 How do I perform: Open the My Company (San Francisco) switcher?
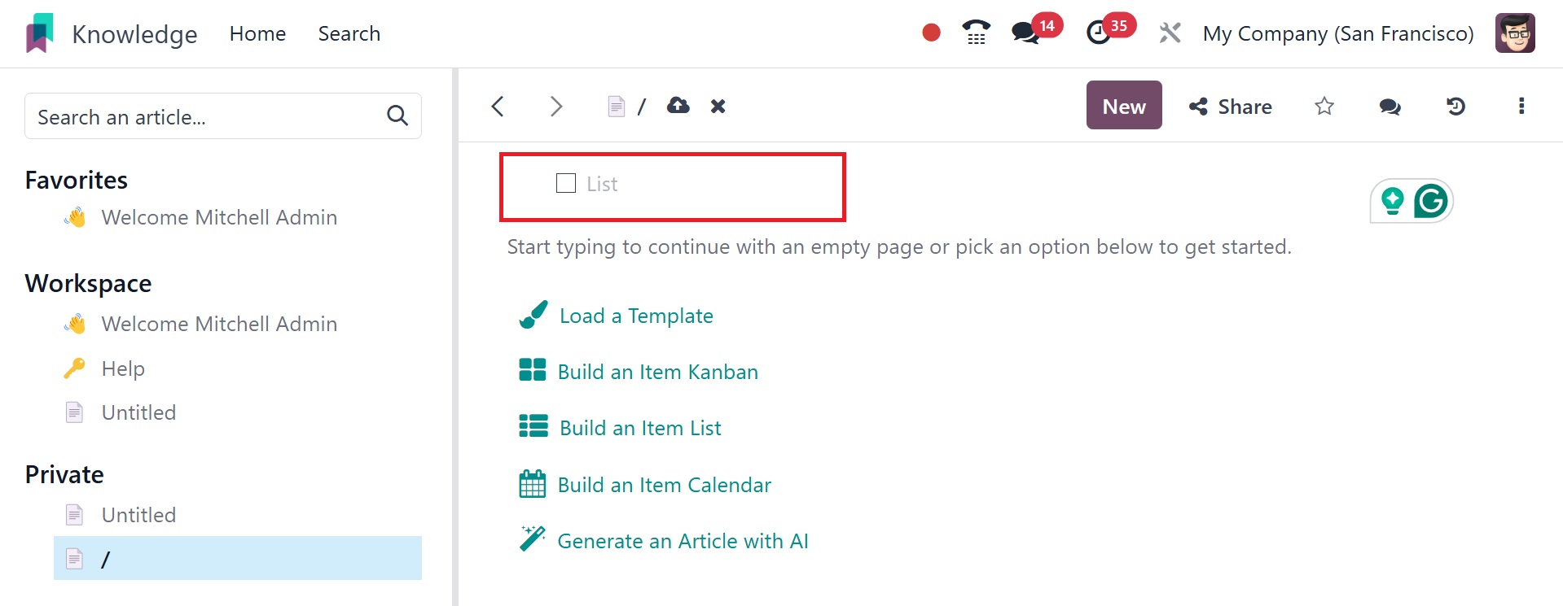pyautogui.click(x=1337, y=33)
